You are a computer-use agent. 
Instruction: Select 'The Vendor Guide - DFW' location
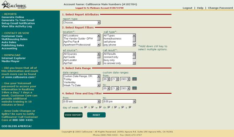tap(80, 38)
